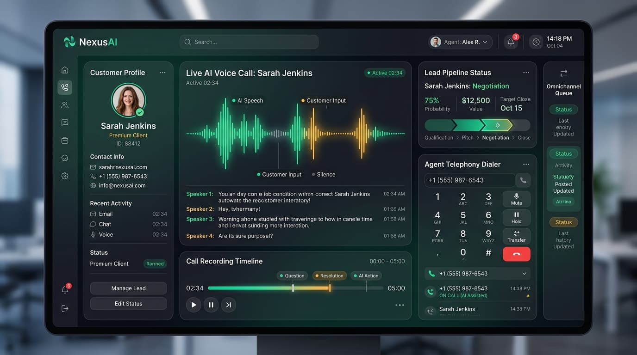End the call with the red hang-up button

(517, 254)
